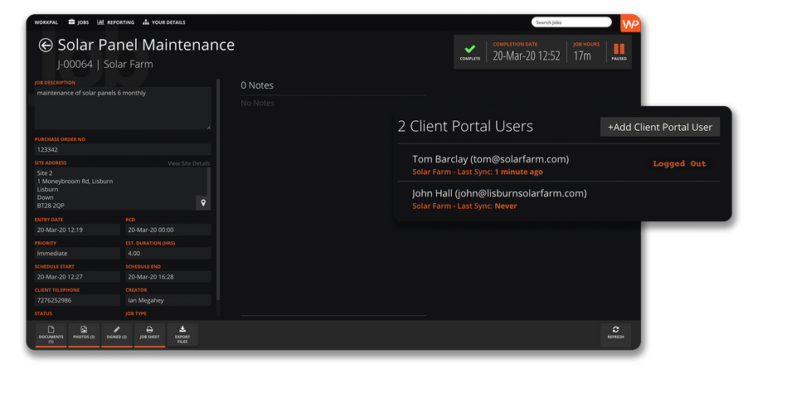The width and height of the screenshot is (787, 407).
Task: Open the Your Details menu
Action: click(164, 22)
